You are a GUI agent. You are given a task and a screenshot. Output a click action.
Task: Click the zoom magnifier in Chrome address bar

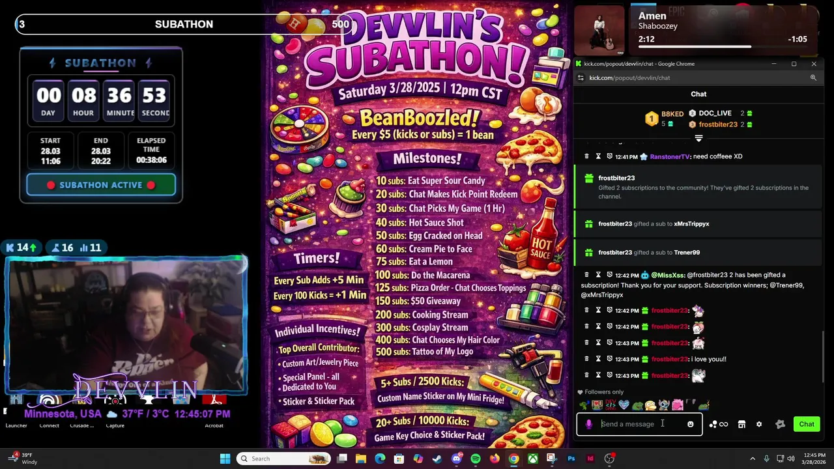[813, 78]
